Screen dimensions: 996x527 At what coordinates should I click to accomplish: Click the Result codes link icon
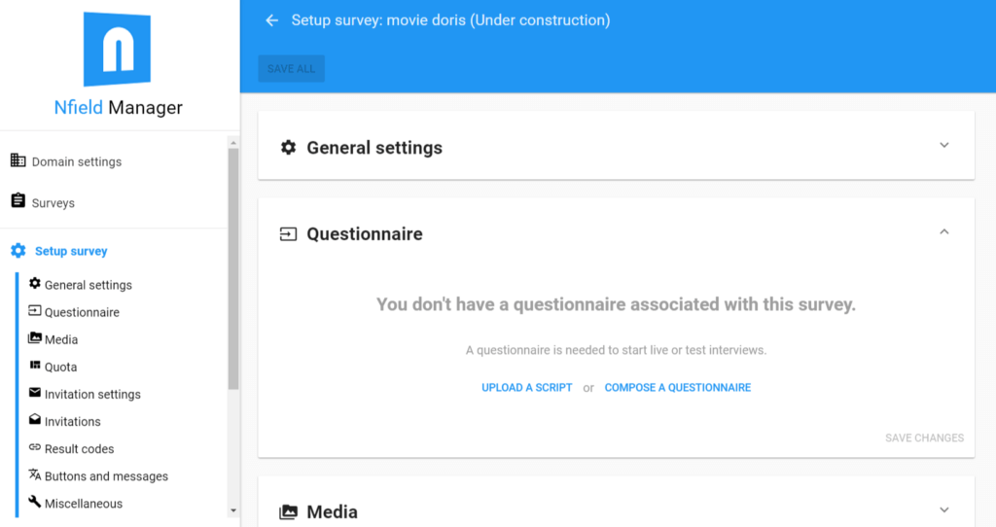pyautogui.click(x=35, y=447)
